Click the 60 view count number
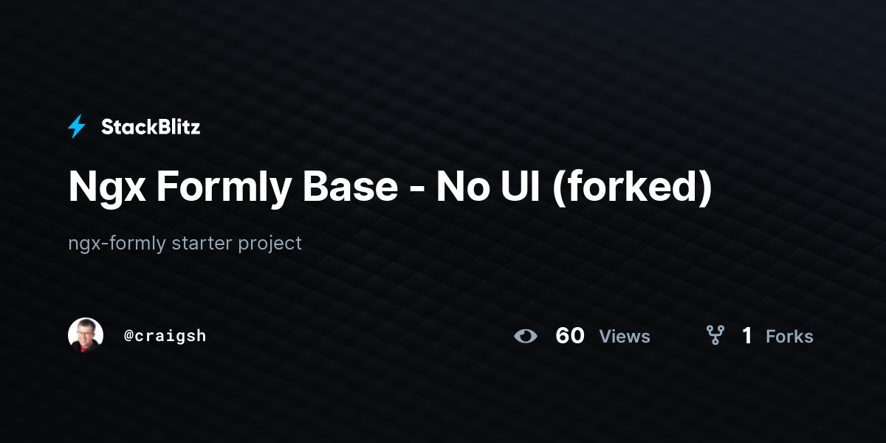Viewport: 886px width, 443px height. 570,336
